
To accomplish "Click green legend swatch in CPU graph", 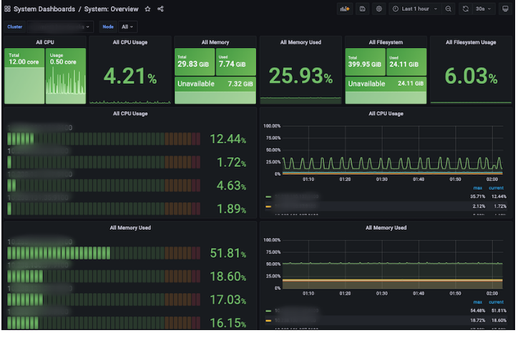I will point(268,197).
